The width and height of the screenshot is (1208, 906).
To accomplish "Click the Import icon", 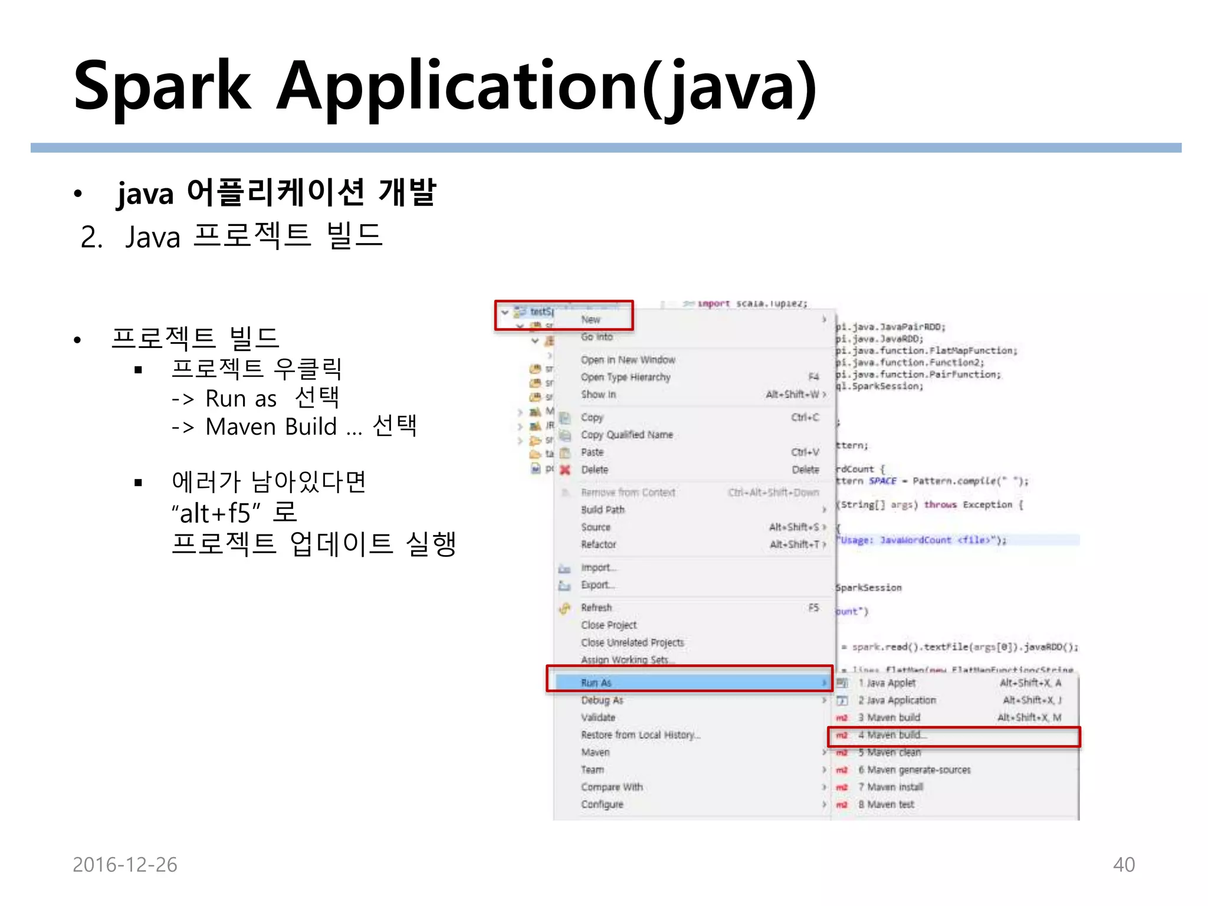I will point(565,568).
